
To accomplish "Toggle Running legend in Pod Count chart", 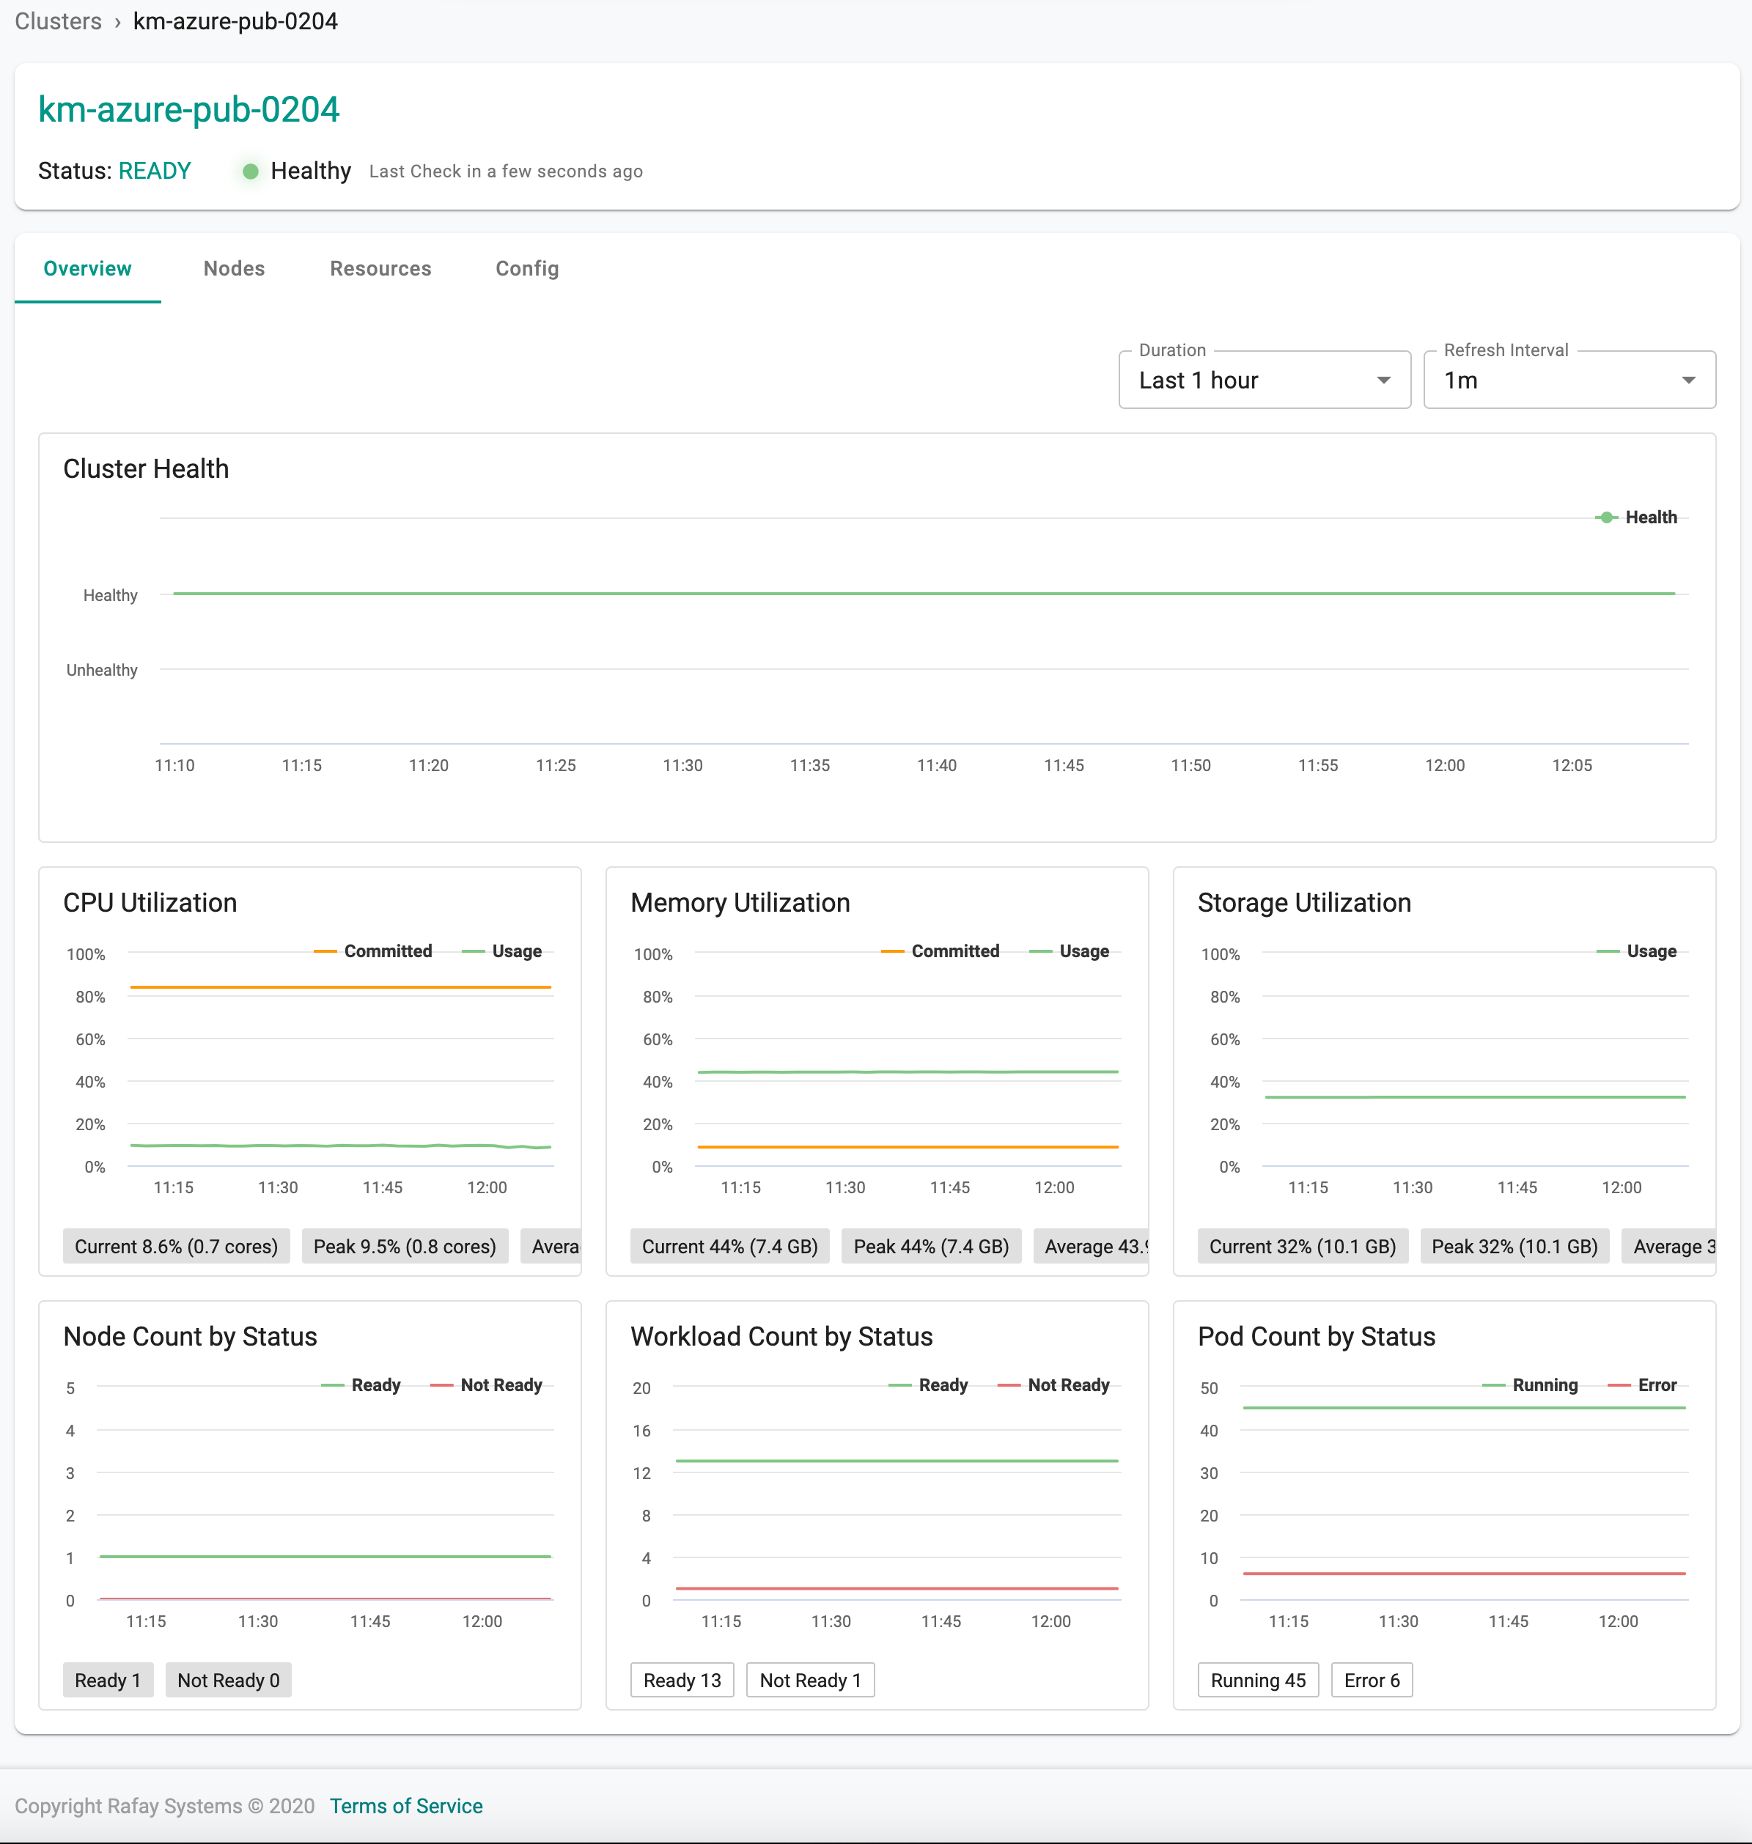I will [1531, 1384].
